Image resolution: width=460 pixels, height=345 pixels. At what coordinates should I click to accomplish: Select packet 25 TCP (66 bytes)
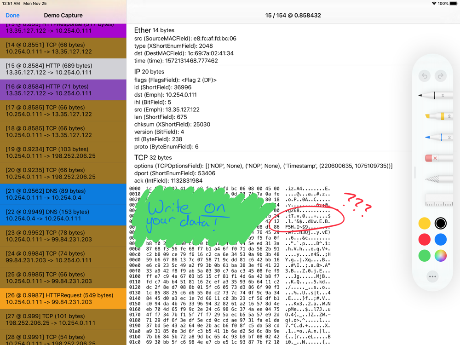coord(63,277)
